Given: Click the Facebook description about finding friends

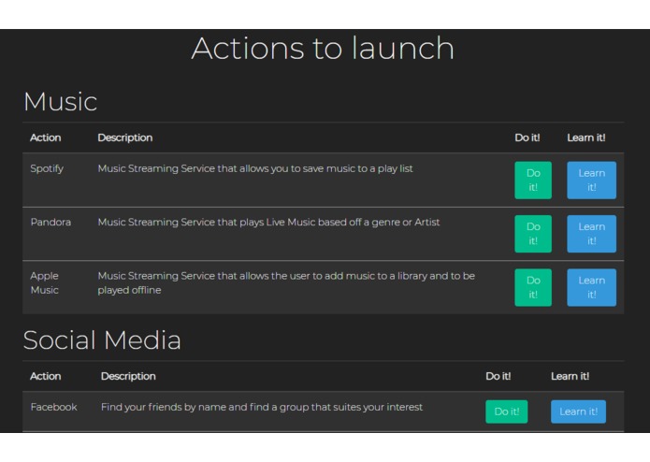Looking at the screenshot, I should pos(262,407).
